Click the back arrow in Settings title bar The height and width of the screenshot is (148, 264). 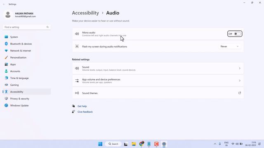coord(4,4)
